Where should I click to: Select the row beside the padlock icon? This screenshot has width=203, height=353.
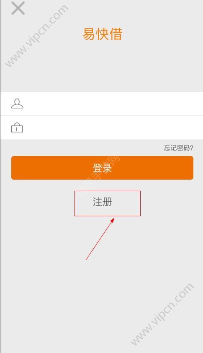102,127
